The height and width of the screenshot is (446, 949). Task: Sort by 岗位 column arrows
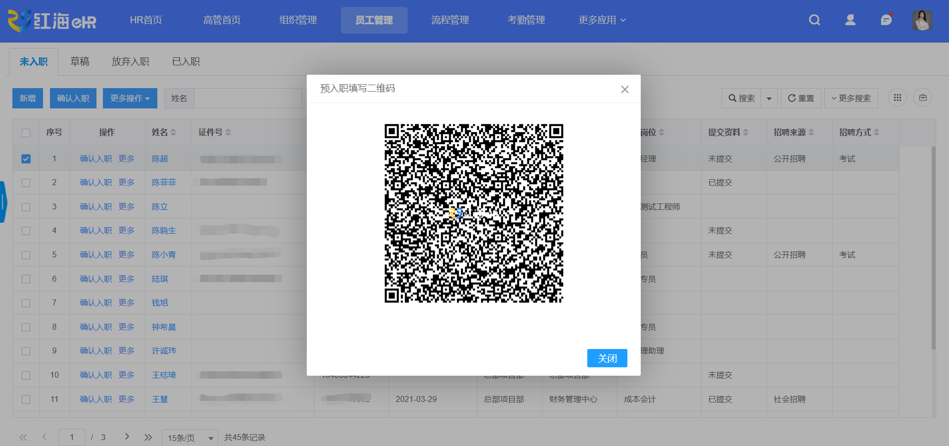click(x=662, y=132)
